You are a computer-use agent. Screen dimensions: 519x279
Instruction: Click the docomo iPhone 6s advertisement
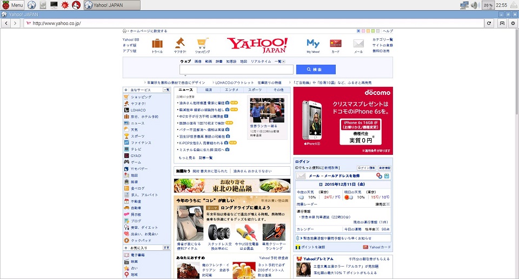343,121
